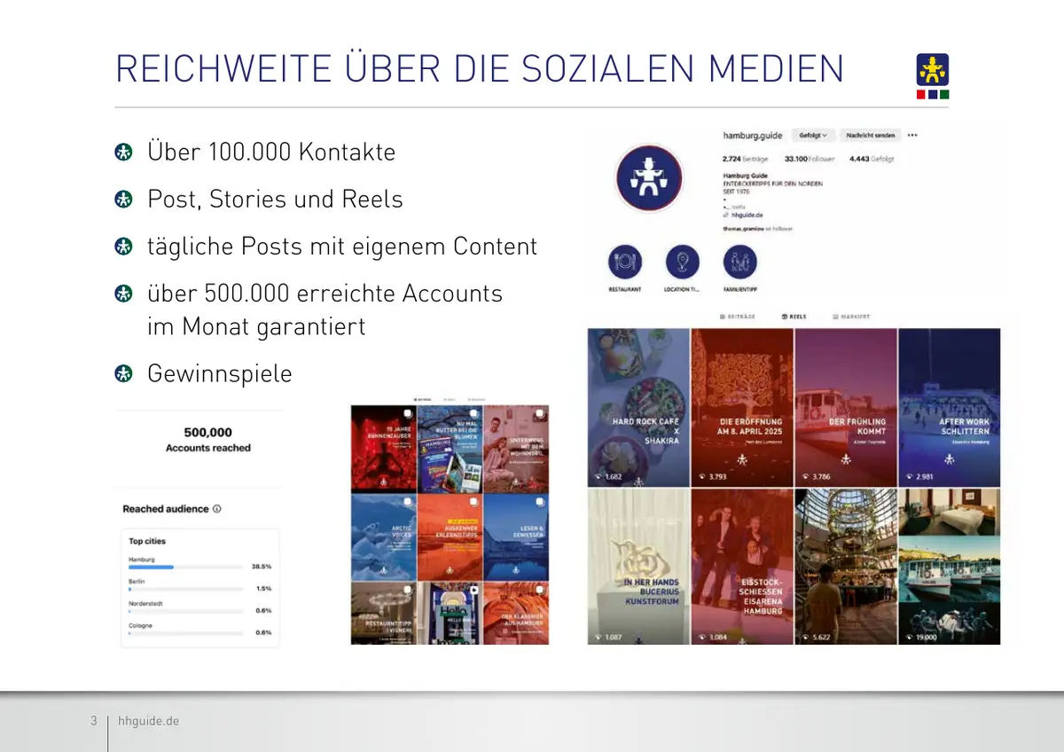Open the hamburg.guide profile picture
Viewport: 1064px width, 752px height.
649,178
